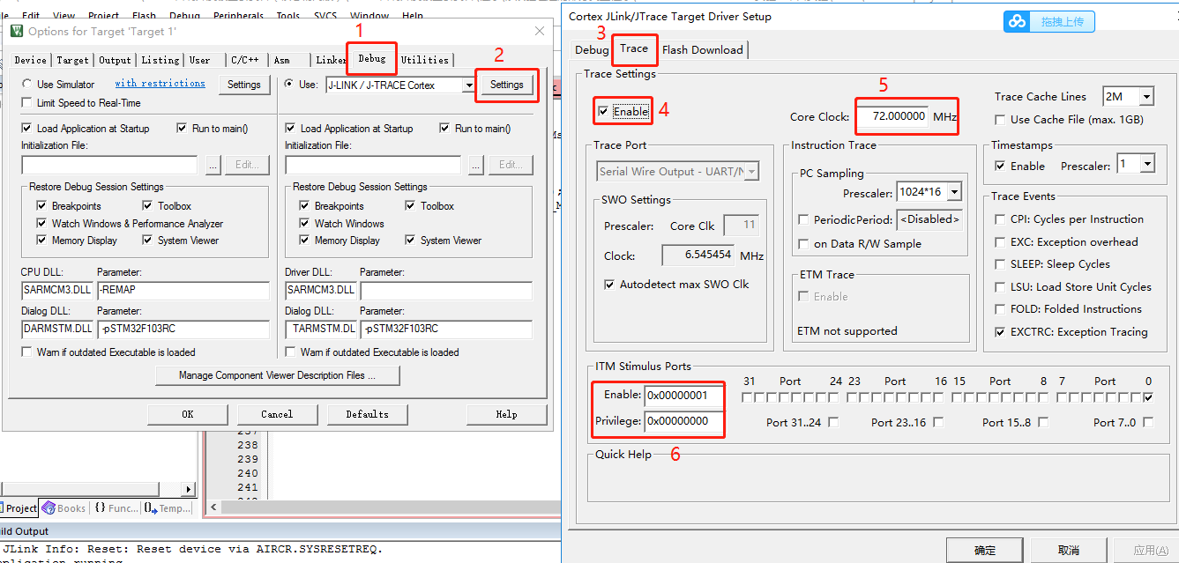Click the uVision logo in the Options dialog titlebar
1179x563 pixels.
point(16,29)
